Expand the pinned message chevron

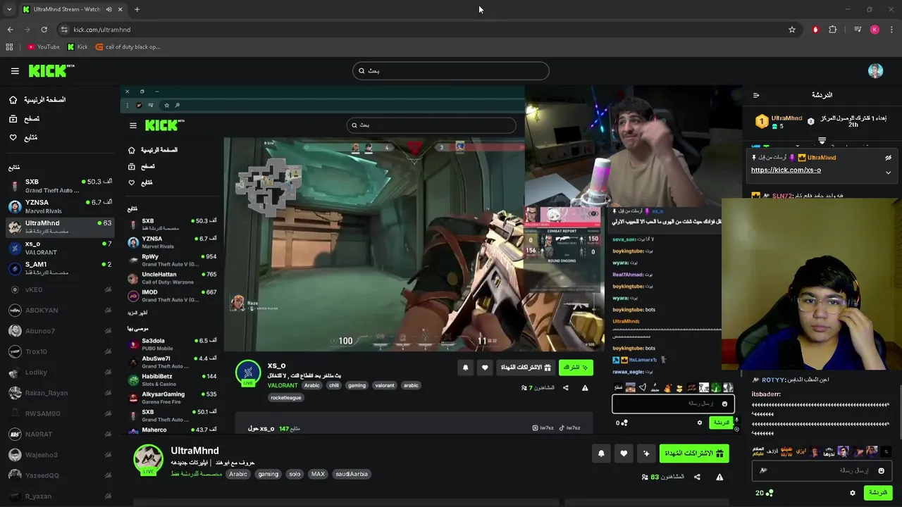point(888,172)
